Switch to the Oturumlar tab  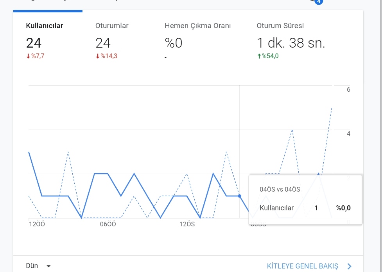pyautogui.click(x=117, y=41)
